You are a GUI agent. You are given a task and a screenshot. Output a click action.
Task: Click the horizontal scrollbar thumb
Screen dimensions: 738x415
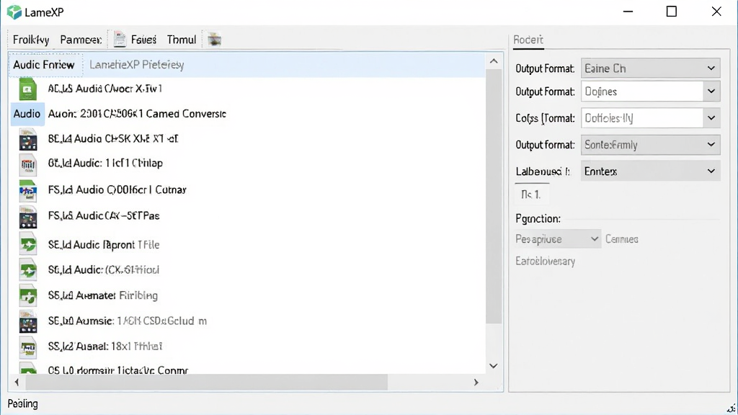(207, 383)
